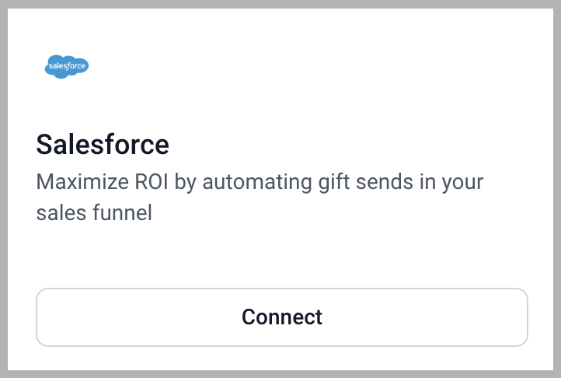Click the 'ROI' word in description
This screenshot has height=378, width=561.
[x=152, y=182]
